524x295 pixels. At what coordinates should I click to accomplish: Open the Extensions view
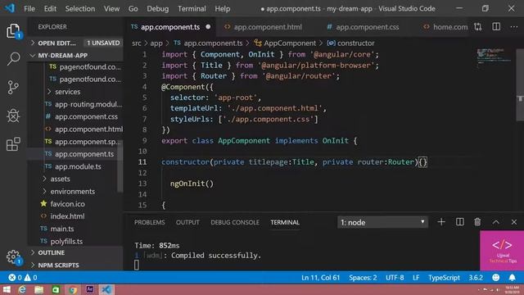(13, 144)
